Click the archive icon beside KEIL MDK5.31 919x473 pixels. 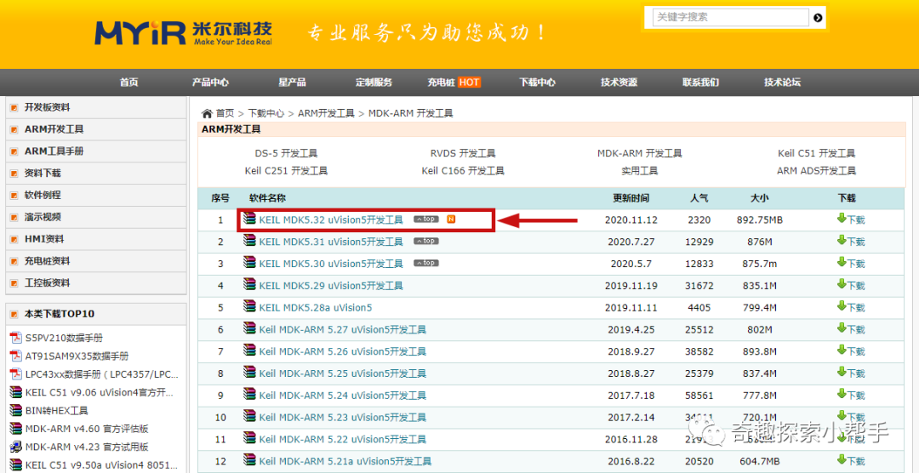tap(249, 241)
